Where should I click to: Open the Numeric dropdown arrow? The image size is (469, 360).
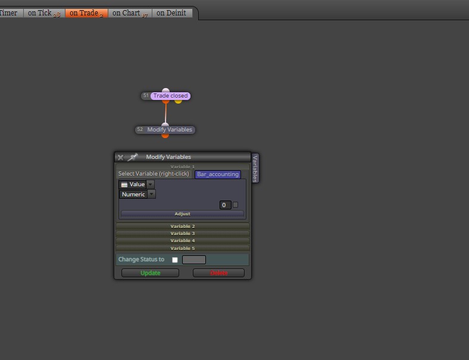(x=152, y=195)
